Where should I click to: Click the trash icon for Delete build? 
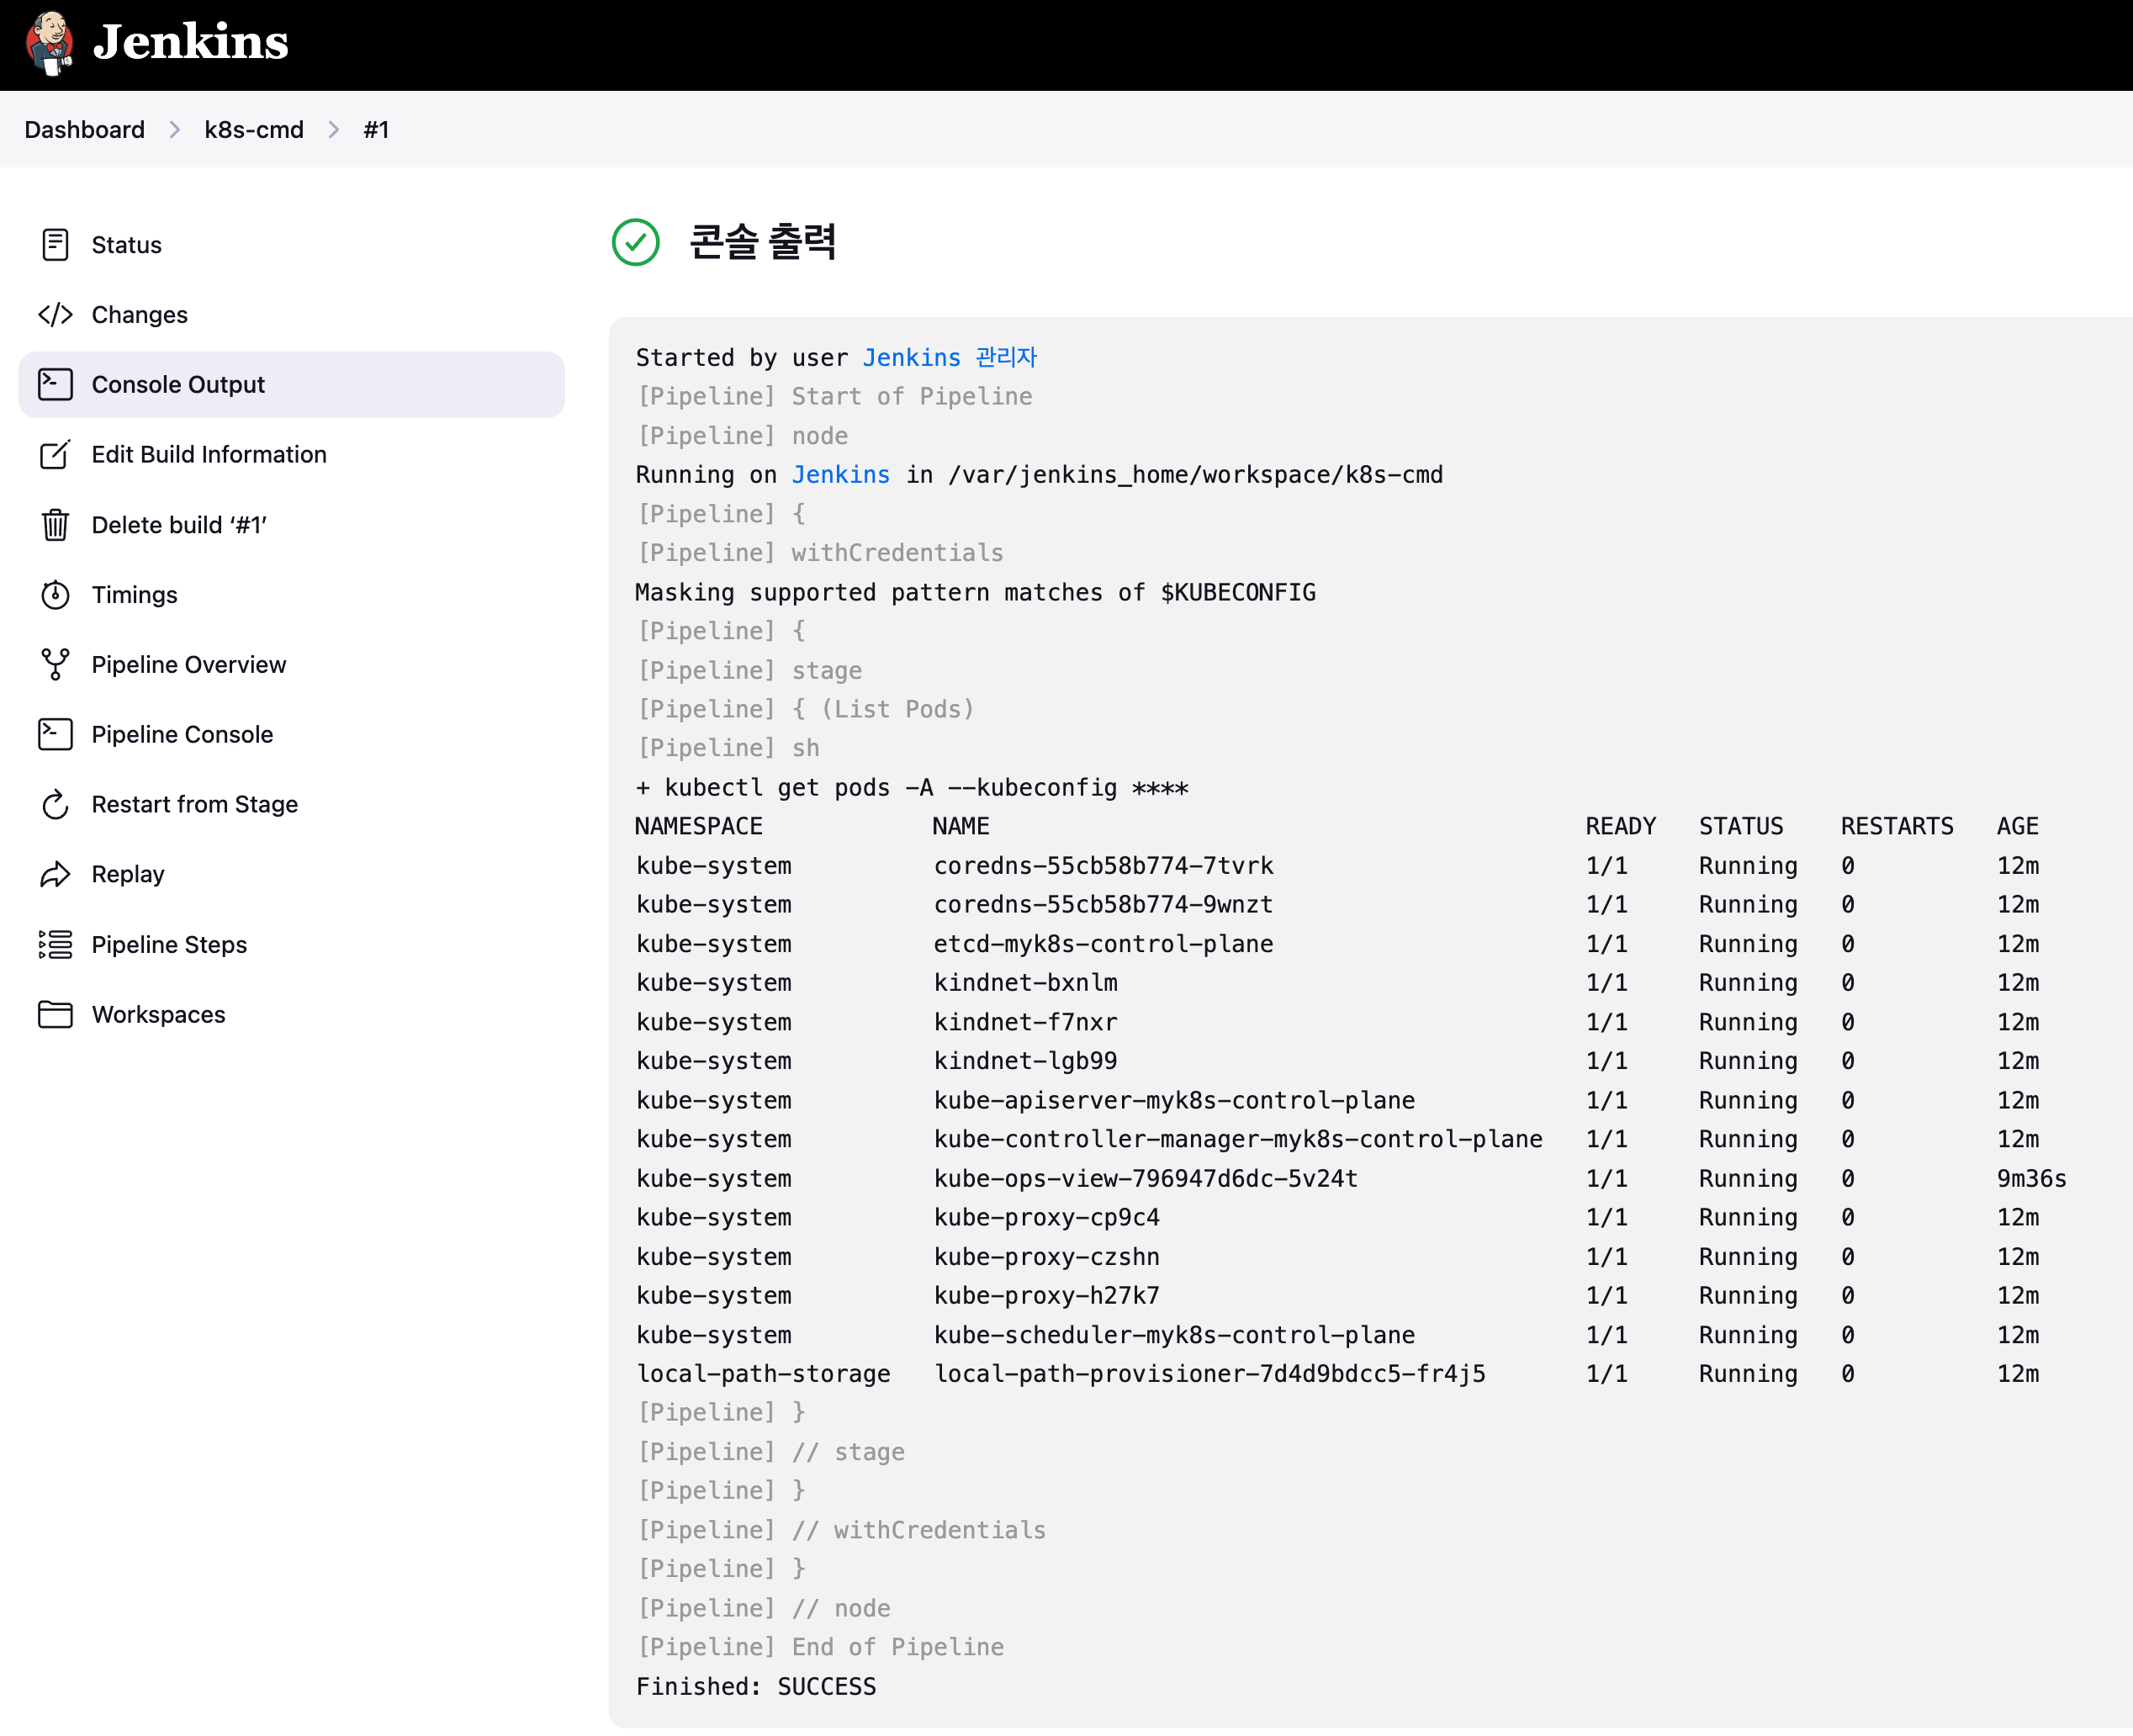tap(55, 525)
